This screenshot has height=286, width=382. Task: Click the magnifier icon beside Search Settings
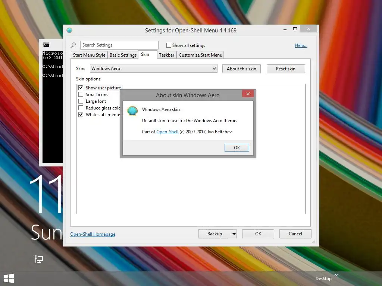point(73,45)
